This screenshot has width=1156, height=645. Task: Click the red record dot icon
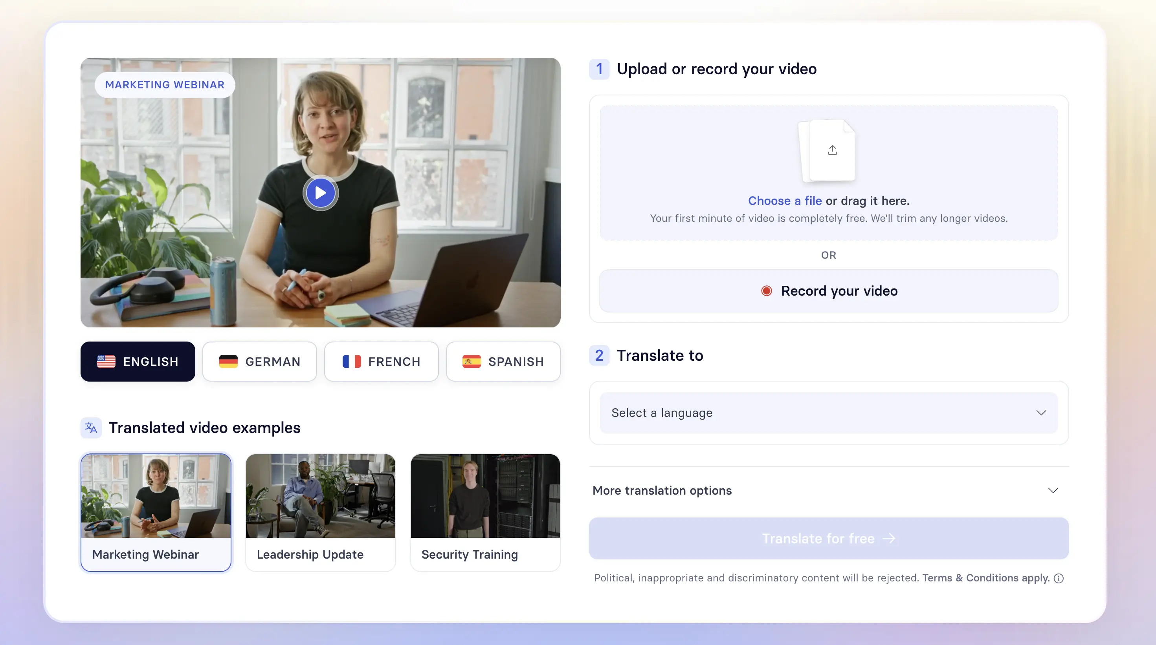(x=766, y=291)
